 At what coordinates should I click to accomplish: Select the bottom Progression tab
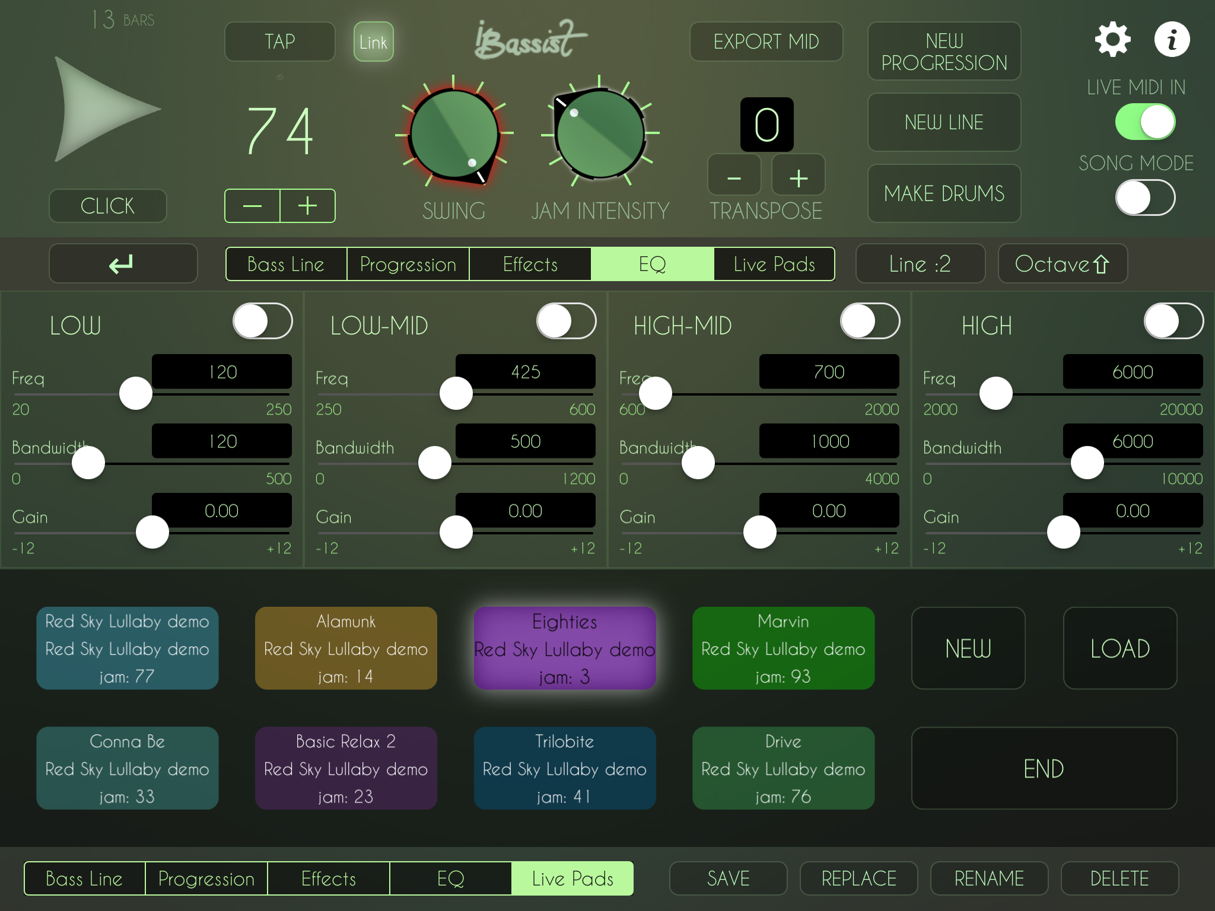[x=206, y=878]
